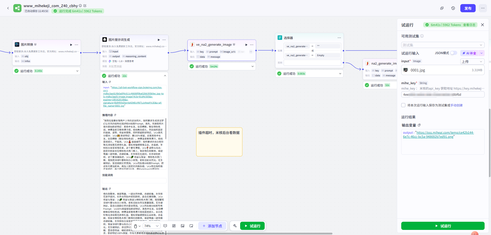491x235 pixels.
Task: Click the 发布 publish button
Action: [468, 8]
